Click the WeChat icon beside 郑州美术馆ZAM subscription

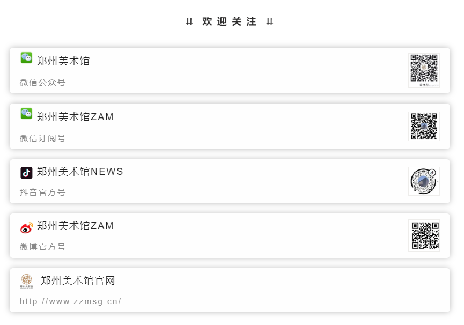tap(26, 114)
